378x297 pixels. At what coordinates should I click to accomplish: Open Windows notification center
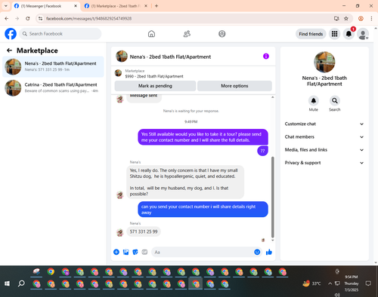(x=368, y=283)
